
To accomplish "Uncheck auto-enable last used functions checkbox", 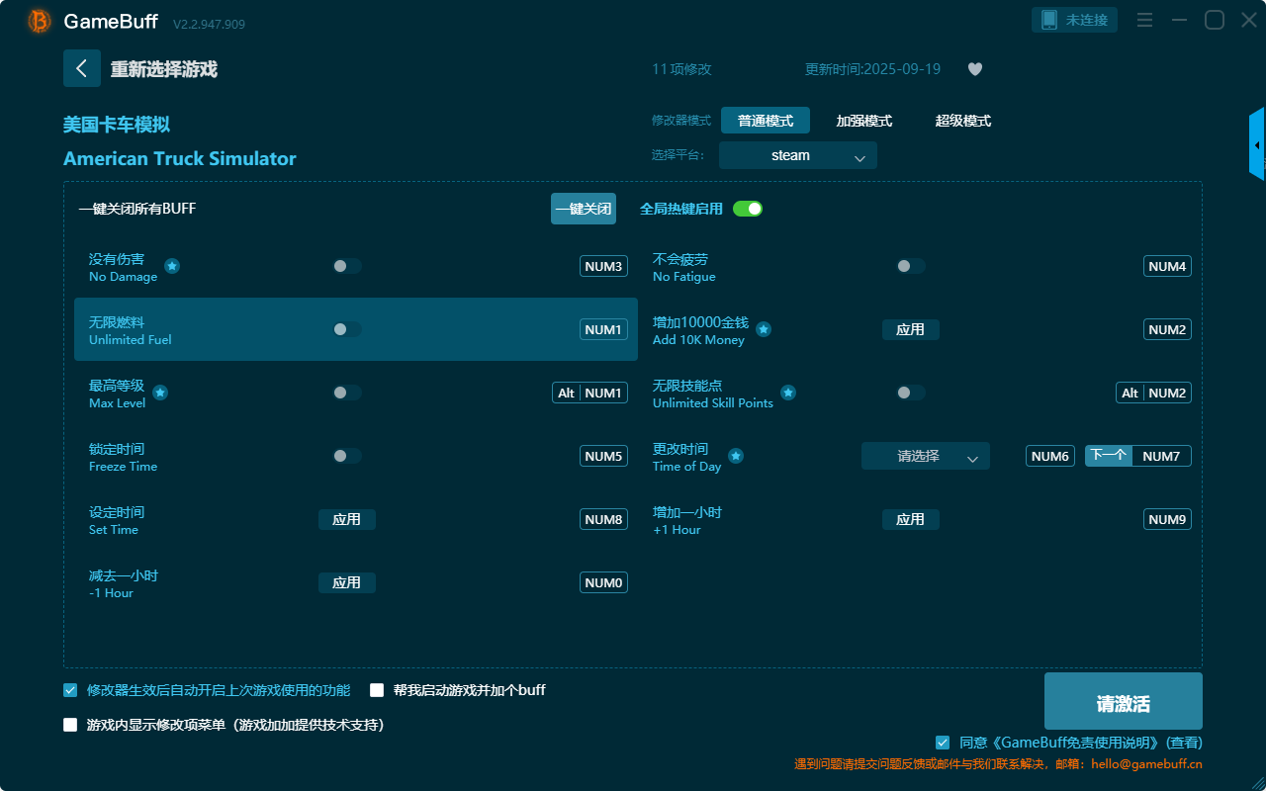I will pyautogui.click(x=70, y=690).
